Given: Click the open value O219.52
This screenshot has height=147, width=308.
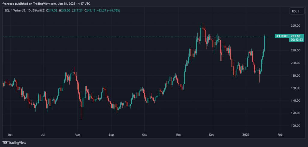Looking at the screenshot, I should tap(52, 10).
